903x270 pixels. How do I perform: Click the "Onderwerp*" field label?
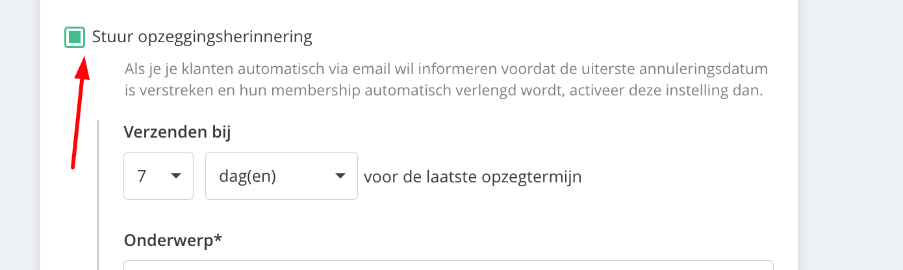169,240
